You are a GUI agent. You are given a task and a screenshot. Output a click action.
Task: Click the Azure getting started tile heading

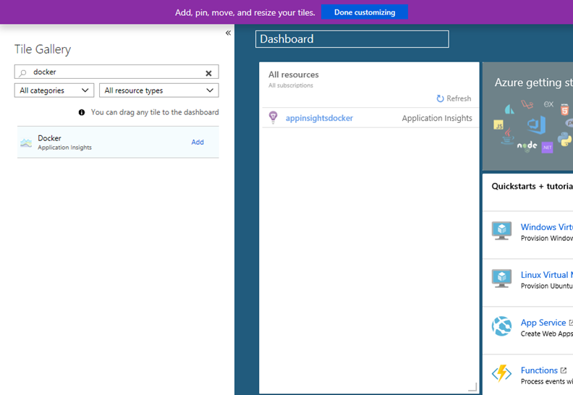533,82
